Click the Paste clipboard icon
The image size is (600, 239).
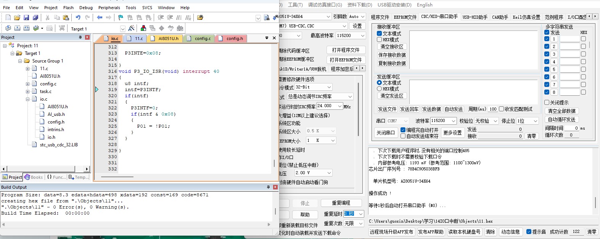click(66, 18)
